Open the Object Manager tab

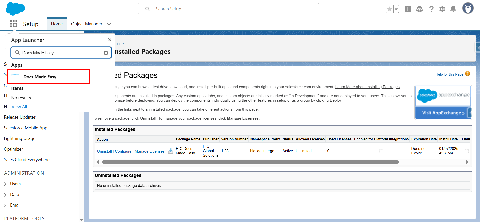[87, 24]
